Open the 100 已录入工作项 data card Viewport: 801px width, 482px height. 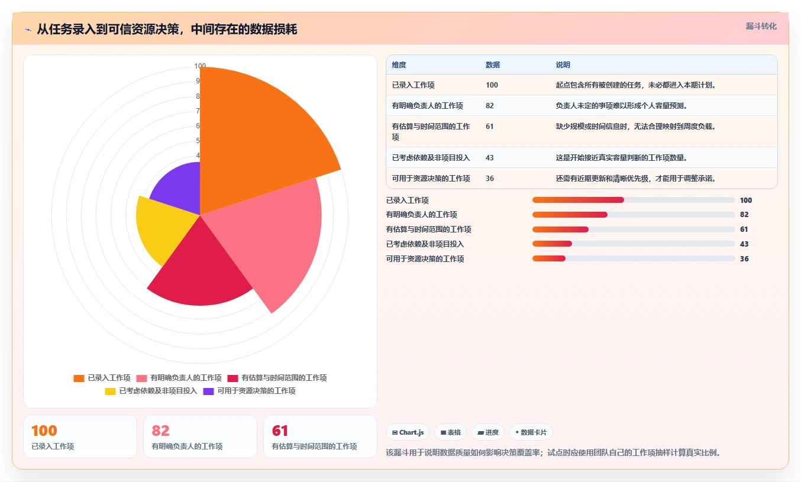point(80,436)
